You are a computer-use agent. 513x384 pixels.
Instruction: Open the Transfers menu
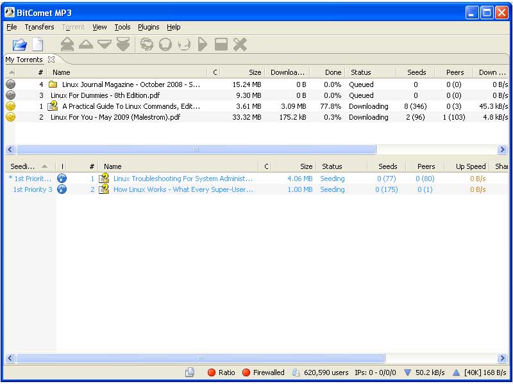coord(39,27)
